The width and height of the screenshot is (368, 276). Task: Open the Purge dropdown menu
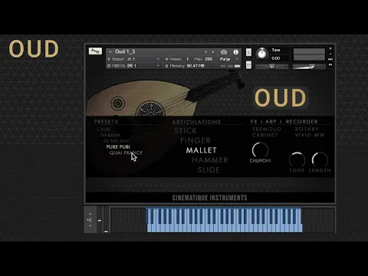[x=229, y=59]
